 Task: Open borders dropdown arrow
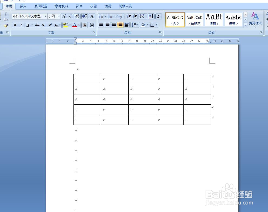[156, 25]
